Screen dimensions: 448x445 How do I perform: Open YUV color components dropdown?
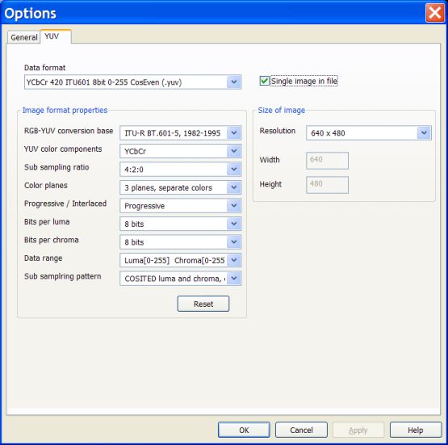click(x=181, y=151)
